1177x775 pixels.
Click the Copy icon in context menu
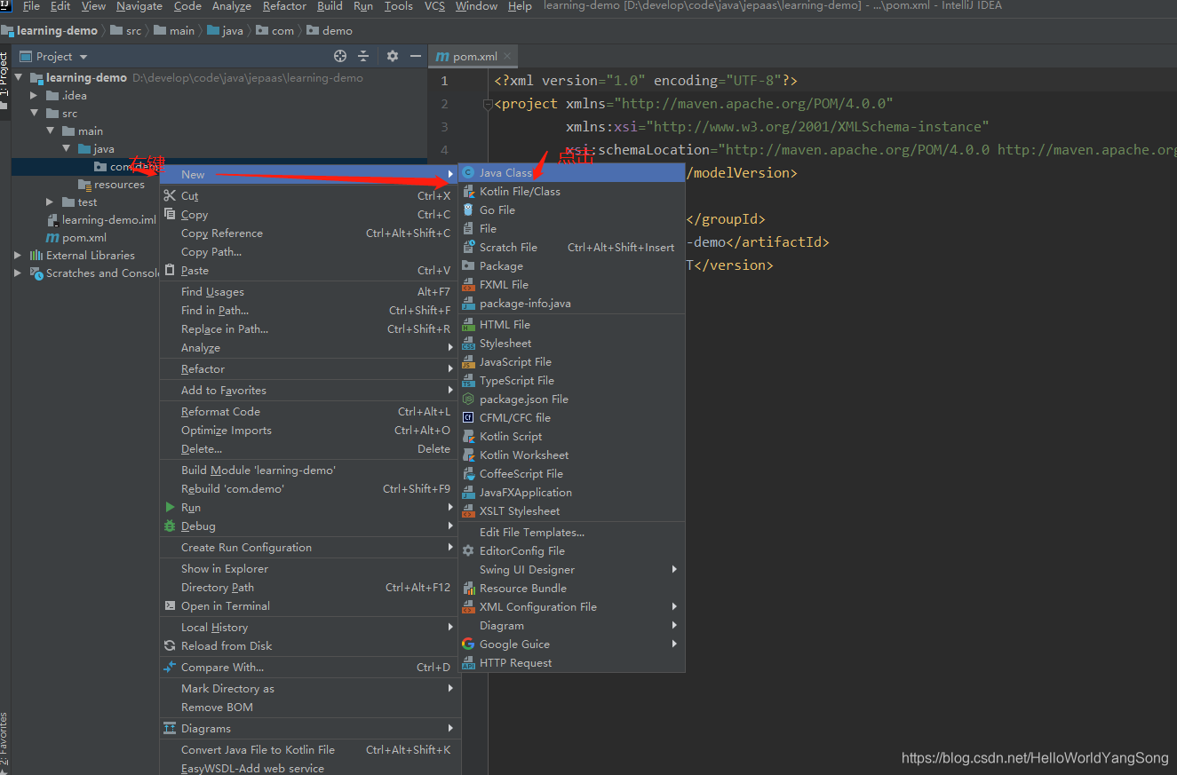(x=170, y=214)
